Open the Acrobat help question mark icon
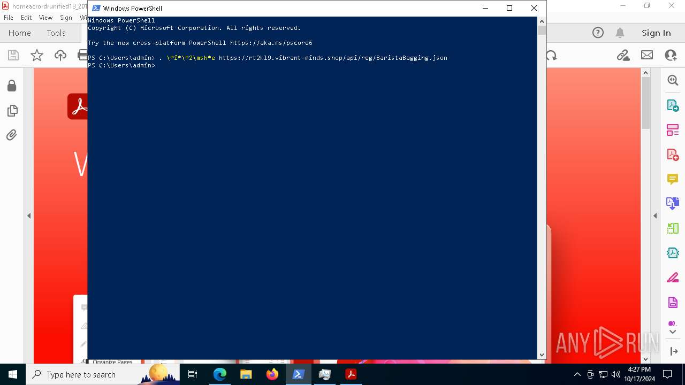This screenshot has height=385, width=685. click(x=598, y=33)
